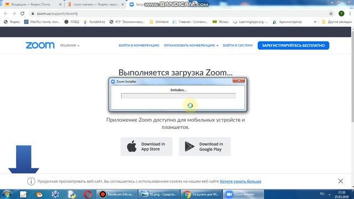Open the Другие закладки folder

[337, 22]
